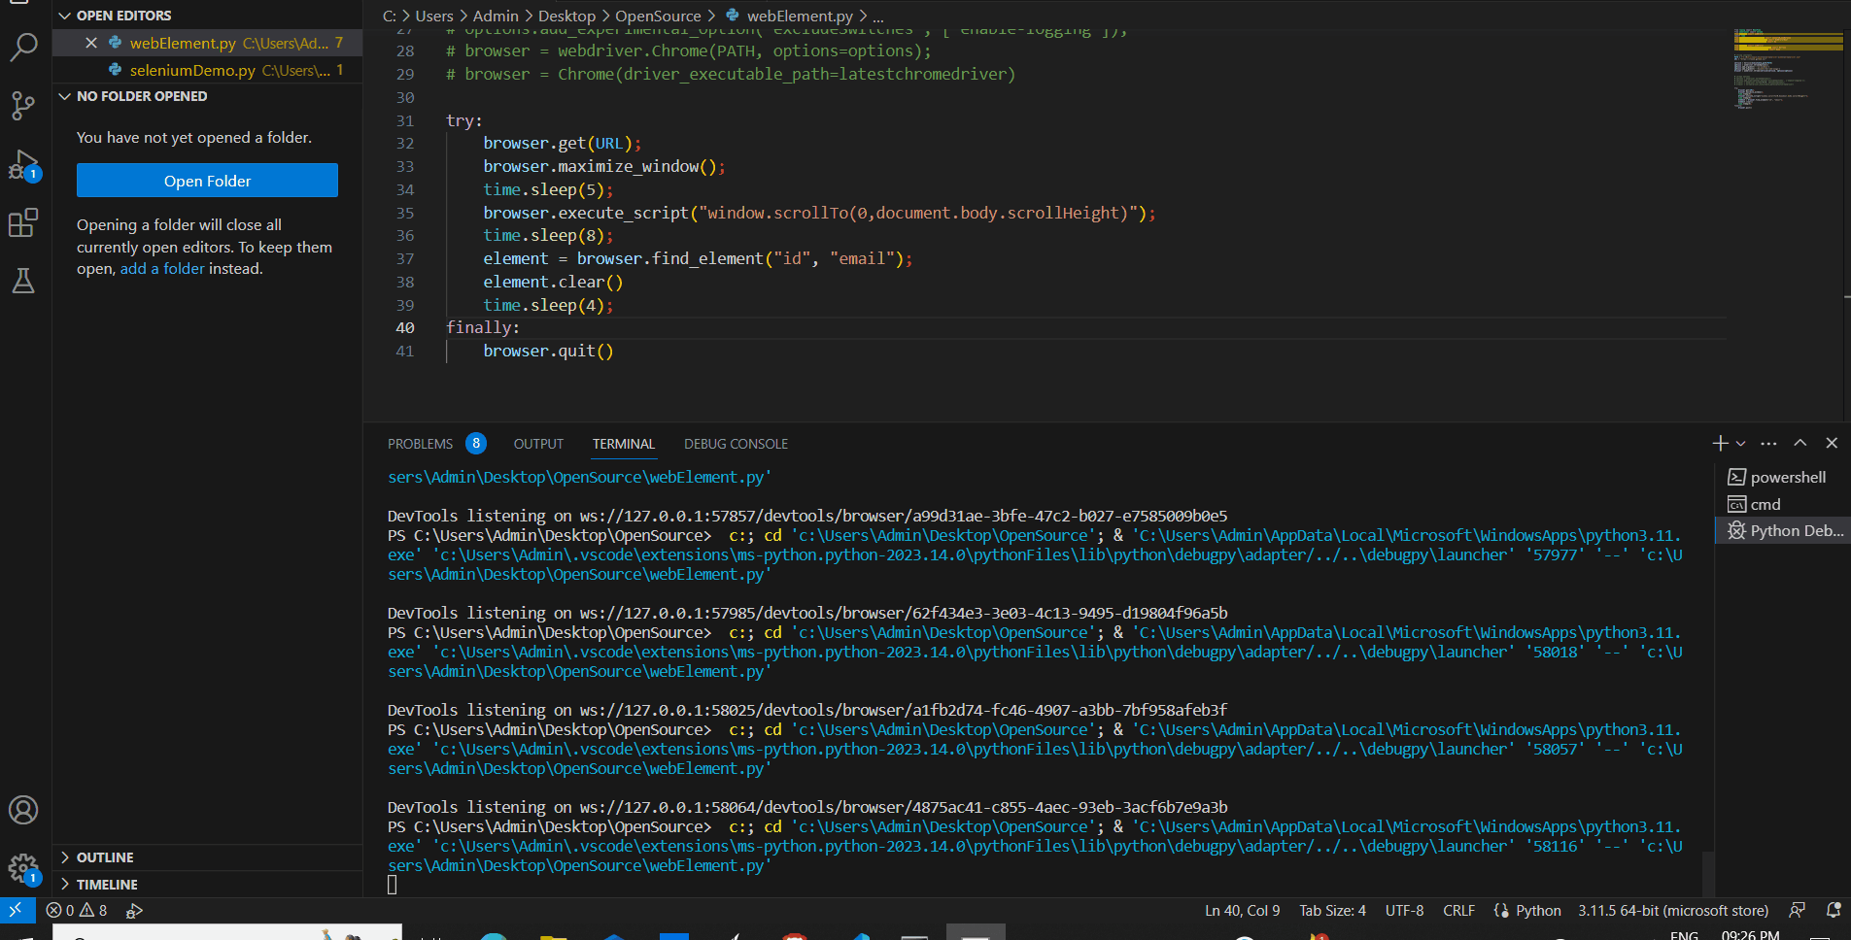This screenshot has width=1851, height=940.
Task: Open the Accounts menu icon
Action: tap(23, 810)
